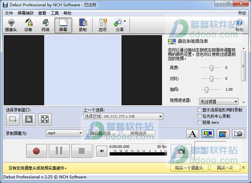The width and height of the screenshot is (251, 183).
Task: Click the audio level meter bar
Action: [x=138, y=154]
